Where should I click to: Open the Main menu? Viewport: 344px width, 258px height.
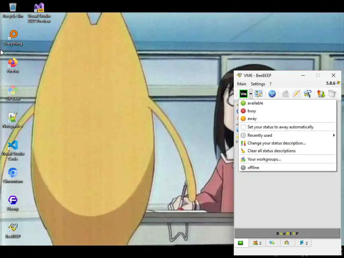pyautogui.click(x=242, y=84)
